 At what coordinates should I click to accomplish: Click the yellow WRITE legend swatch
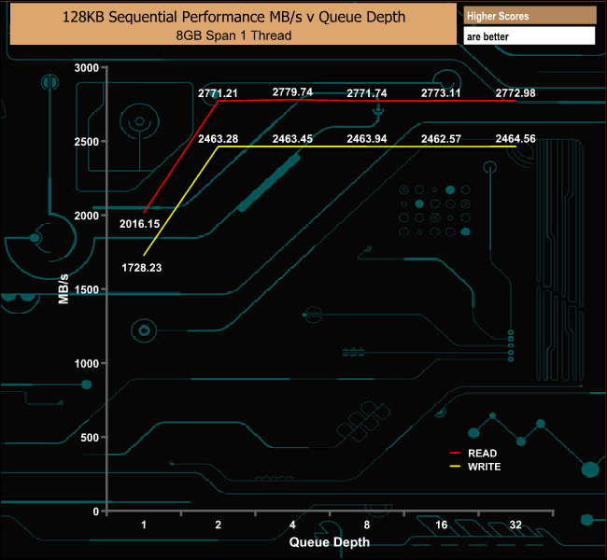pyautogui.click(x=455, y=467)
